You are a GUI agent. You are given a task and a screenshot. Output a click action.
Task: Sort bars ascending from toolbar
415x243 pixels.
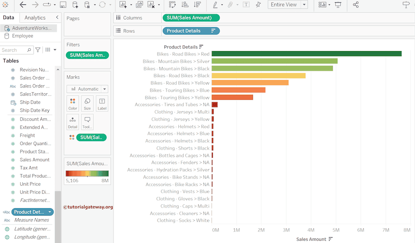pos(185,5)
